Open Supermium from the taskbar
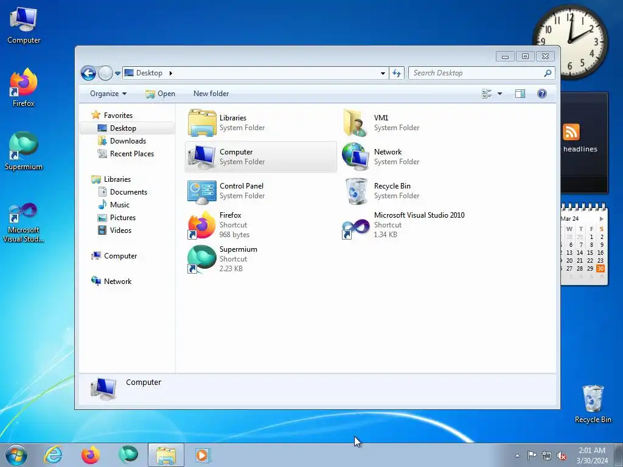This screenshot has height=467, width=623. click(x=128, y=455)
